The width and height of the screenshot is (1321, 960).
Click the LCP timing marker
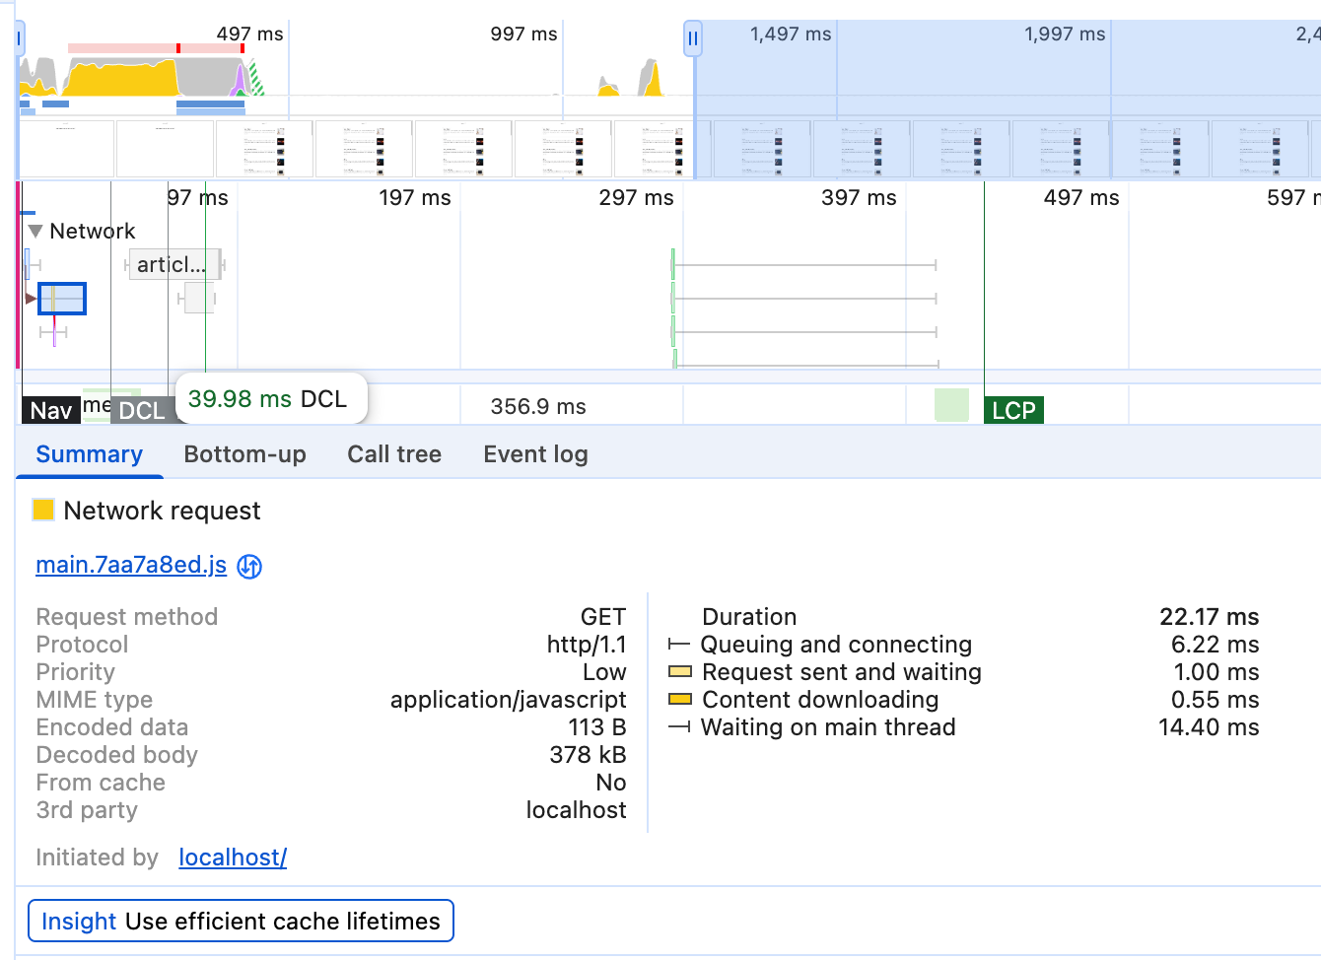[1013, 410]
